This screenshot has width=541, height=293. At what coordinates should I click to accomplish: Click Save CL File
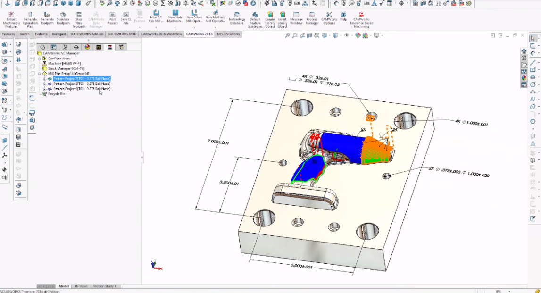[x=126, y=18]
